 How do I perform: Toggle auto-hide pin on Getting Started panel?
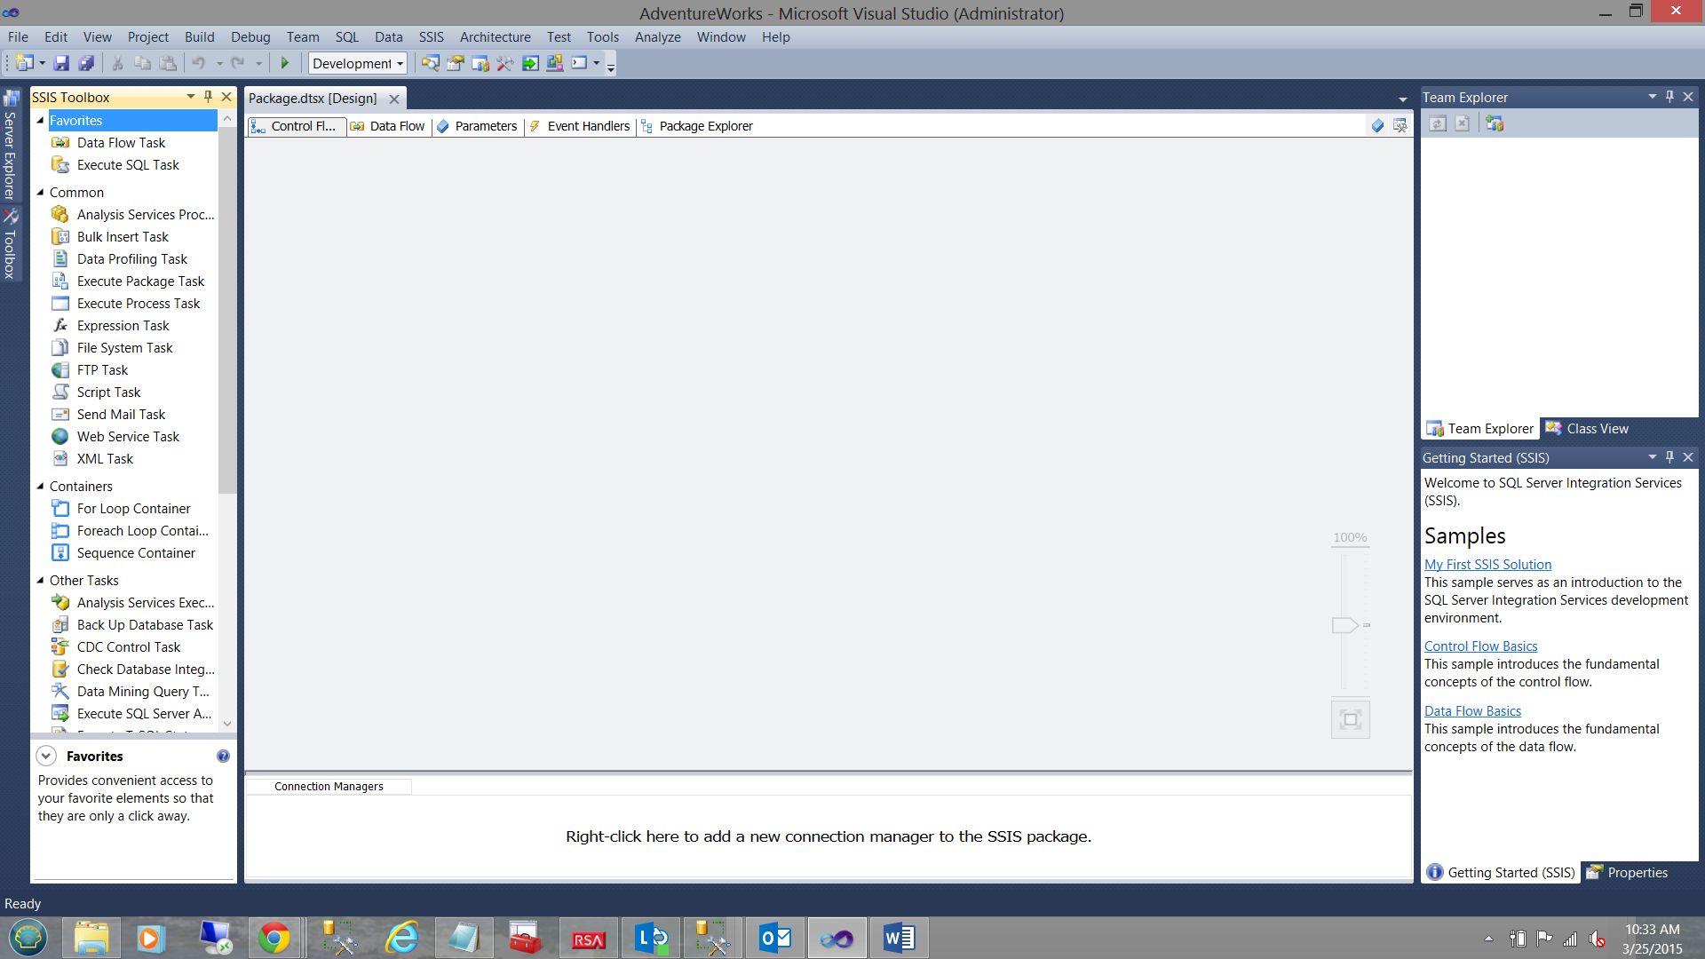[x=1669, y=457]
